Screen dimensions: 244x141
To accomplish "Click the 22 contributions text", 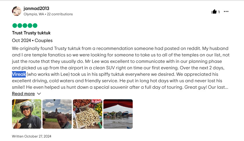I will tap(60, 14).
